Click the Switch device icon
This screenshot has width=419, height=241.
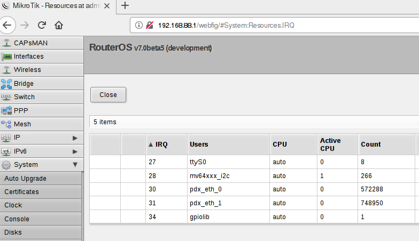[6, 97]
